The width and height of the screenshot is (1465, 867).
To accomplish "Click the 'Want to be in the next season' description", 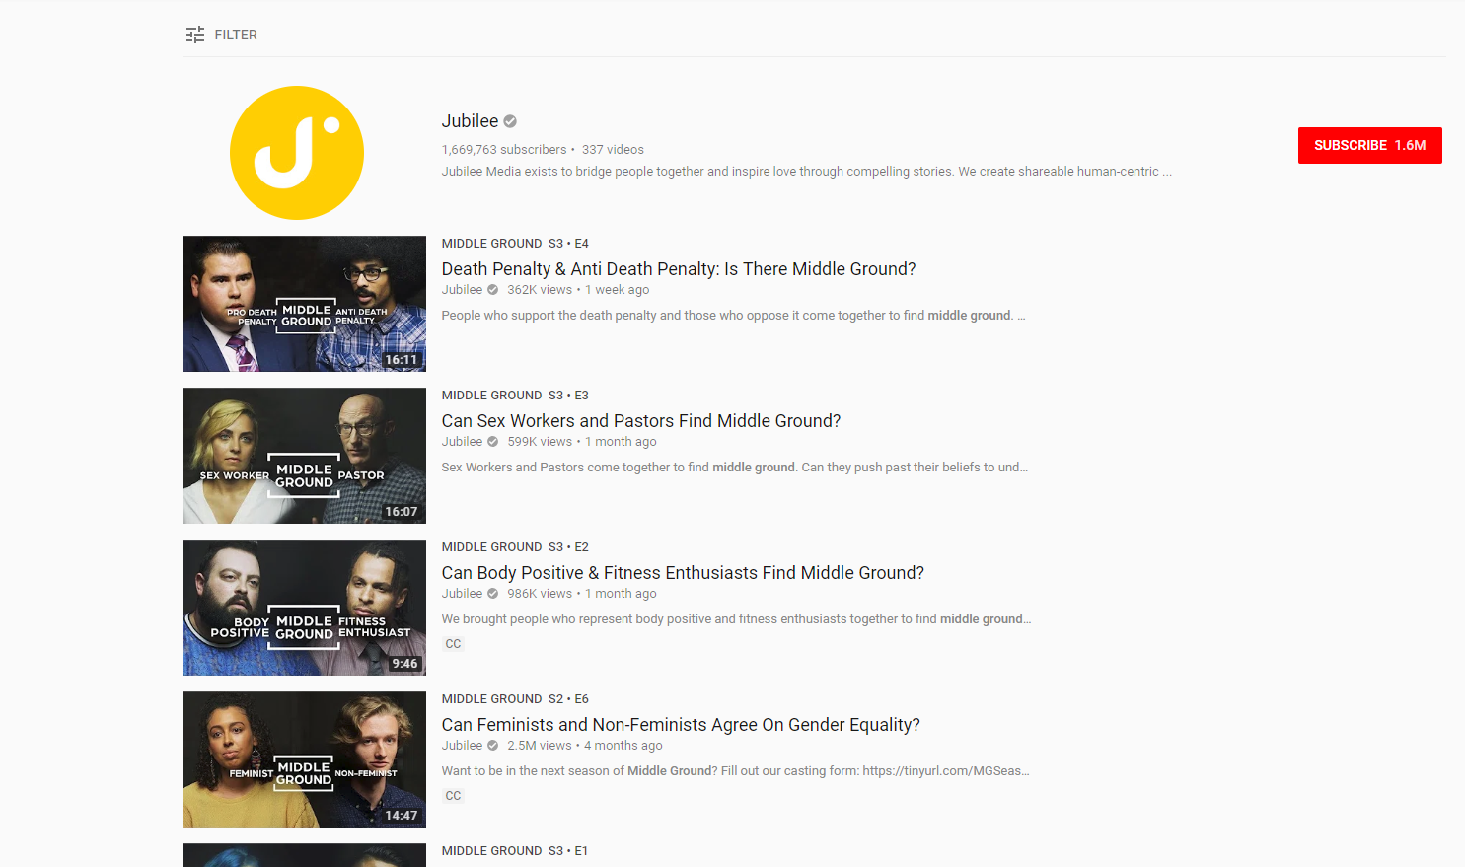I will click(x=735, y=771).
